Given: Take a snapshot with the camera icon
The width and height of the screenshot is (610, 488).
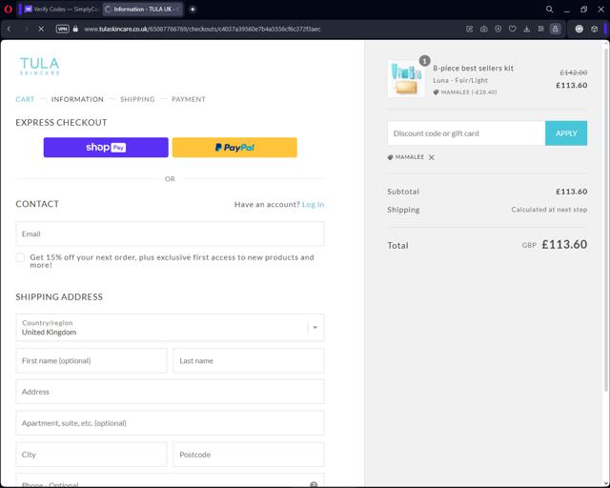Looking at the screenshot, I should (483, 29).
